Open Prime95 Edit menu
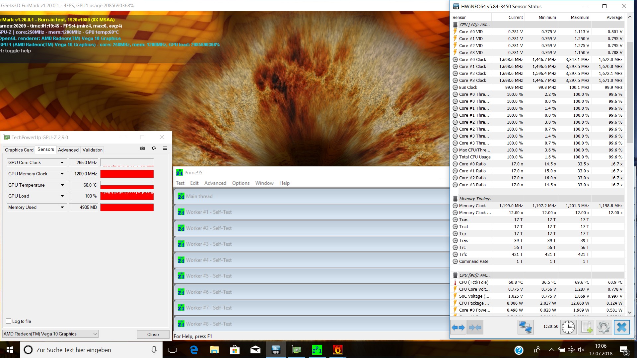Image resolution: width=637 pixels, height=358 pixels. coord(194,183)
